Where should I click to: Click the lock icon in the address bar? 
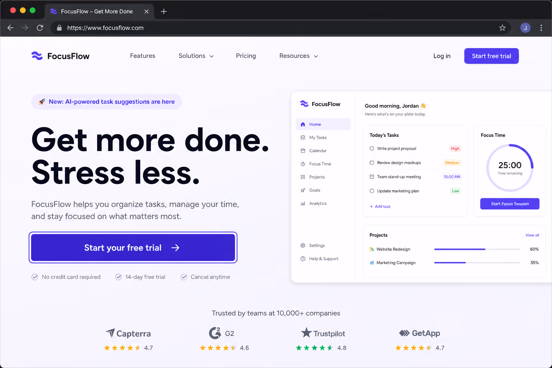tap(59, 28)
